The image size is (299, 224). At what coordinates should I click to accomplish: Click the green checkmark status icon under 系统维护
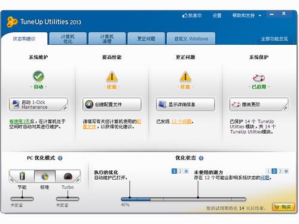[x=38, y=76]
